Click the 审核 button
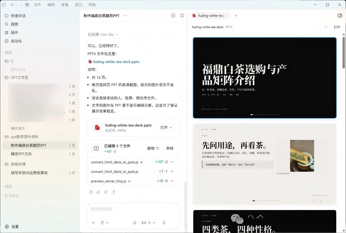The height and width of the screenshot is (233, 346). (170, 149)
